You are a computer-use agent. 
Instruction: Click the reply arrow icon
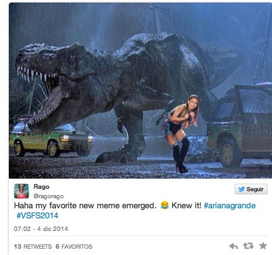233,246
